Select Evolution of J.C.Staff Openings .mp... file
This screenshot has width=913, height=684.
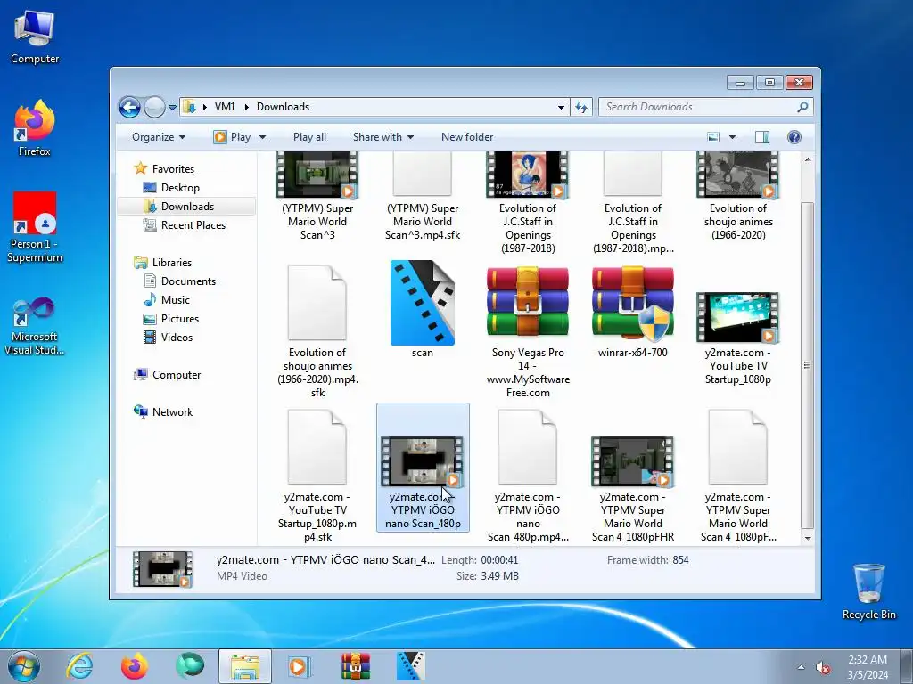point(633,204)
